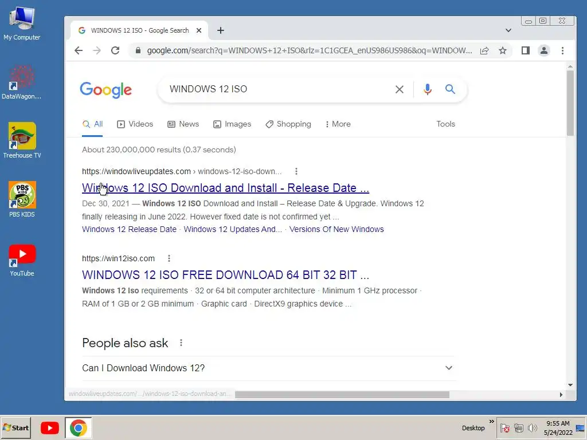Switch to the Videos tab

click(x=135, y=124)
